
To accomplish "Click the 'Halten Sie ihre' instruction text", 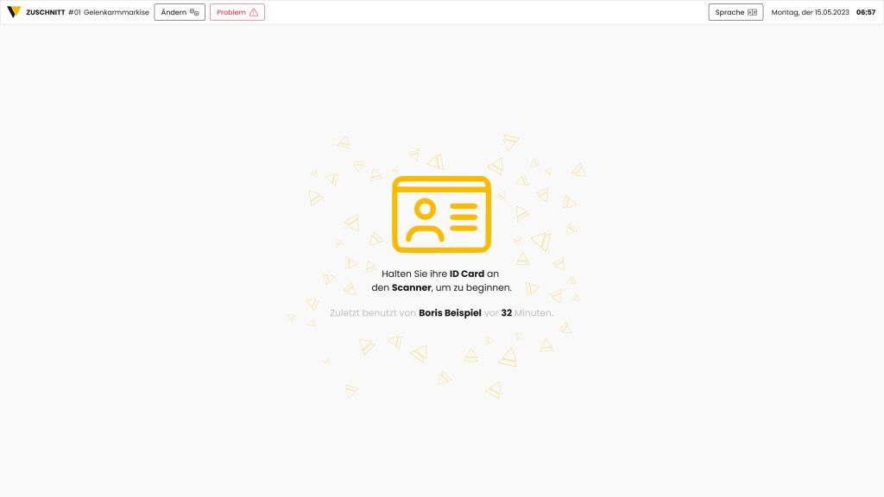I will point(414,274).
